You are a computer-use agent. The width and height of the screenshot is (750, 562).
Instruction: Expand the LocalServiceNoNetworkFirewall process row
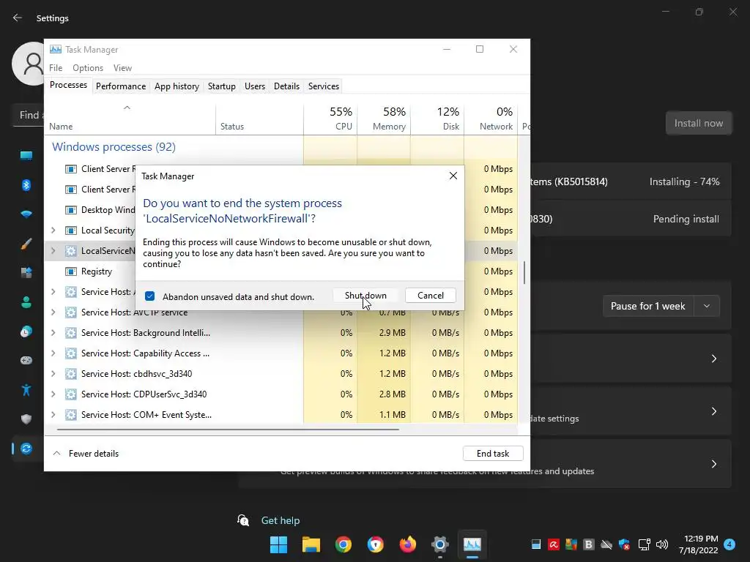point(53,251)
